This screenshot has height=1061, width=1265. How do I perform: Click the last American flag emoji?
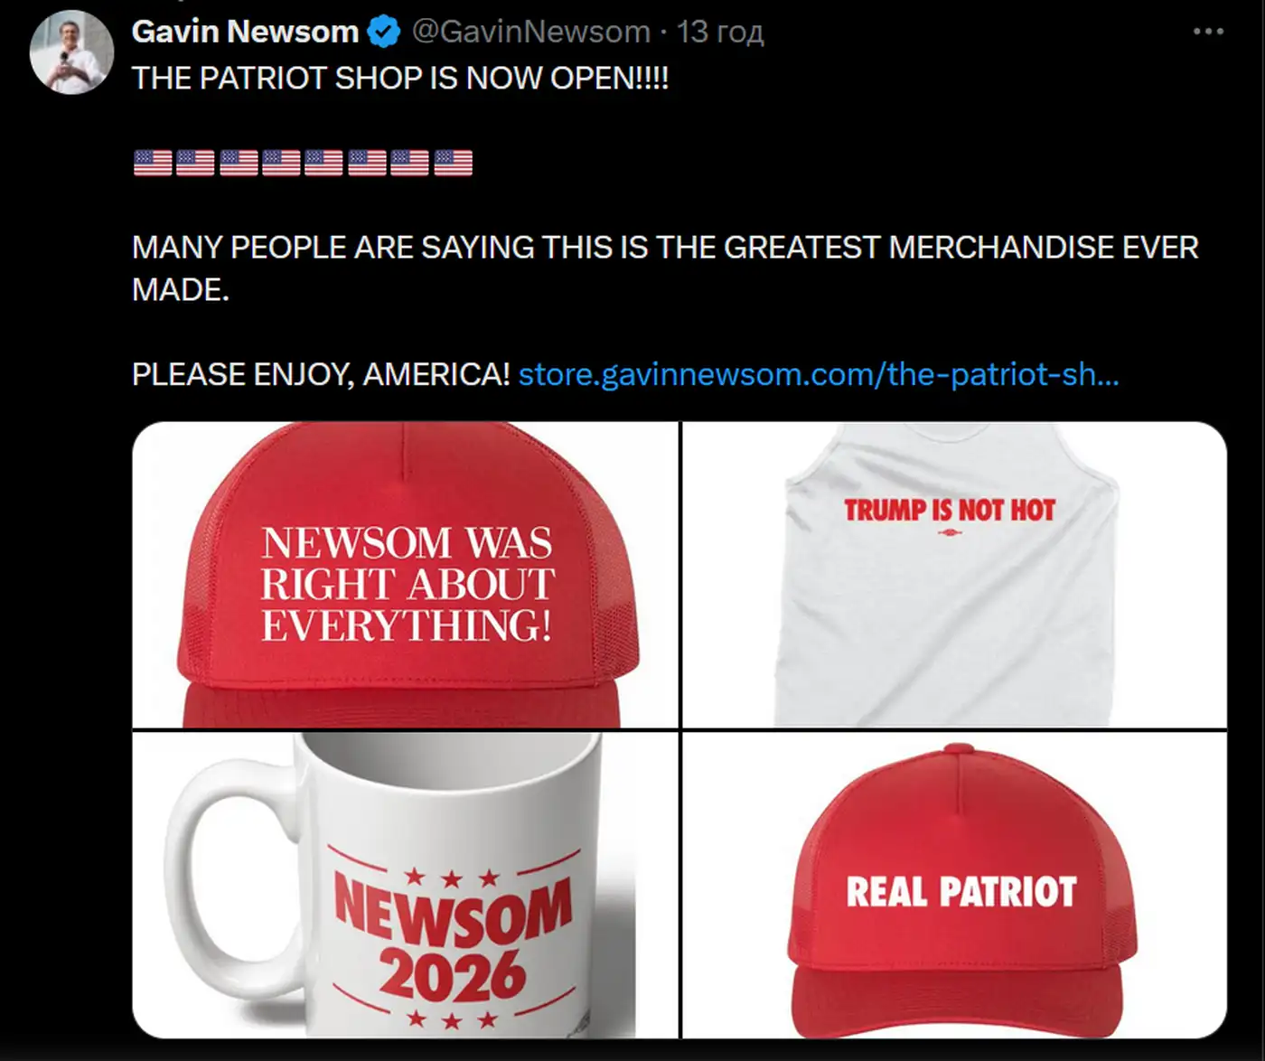pos(454,163)
